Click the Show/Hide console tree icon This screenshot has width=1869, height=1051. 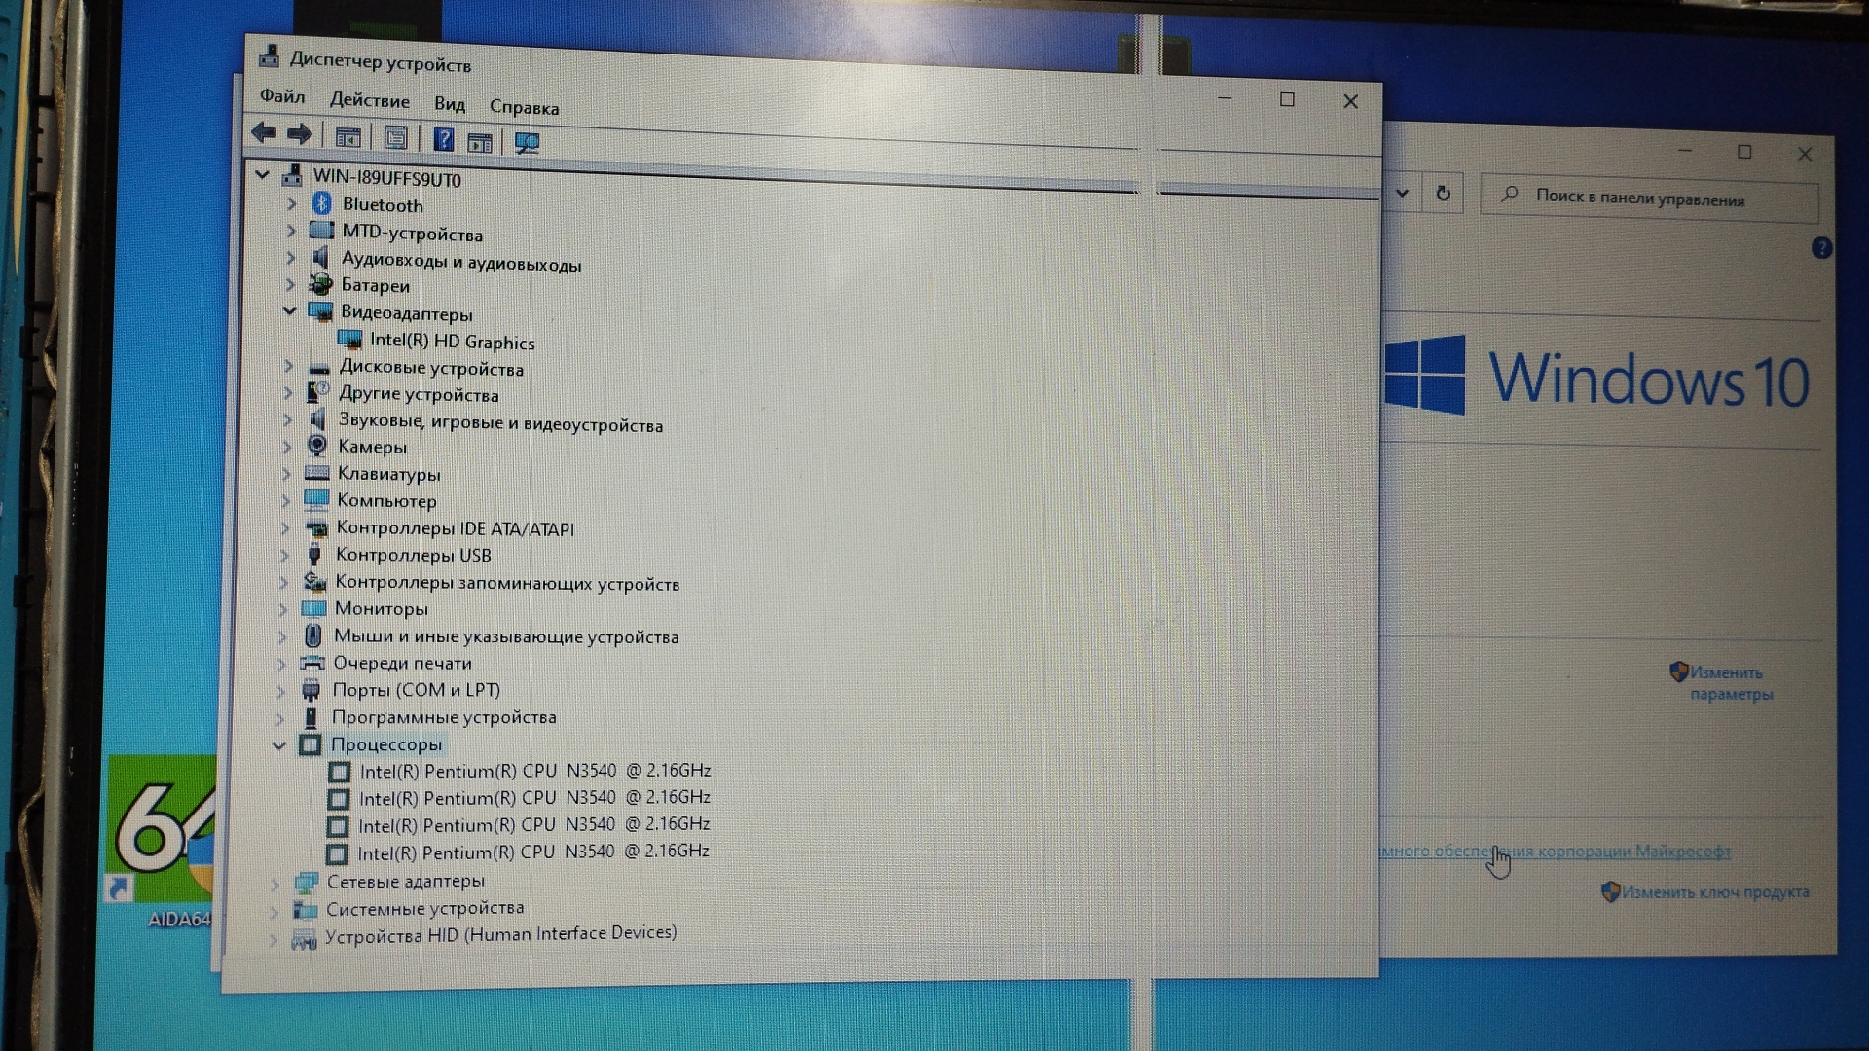tap(348, 137)
